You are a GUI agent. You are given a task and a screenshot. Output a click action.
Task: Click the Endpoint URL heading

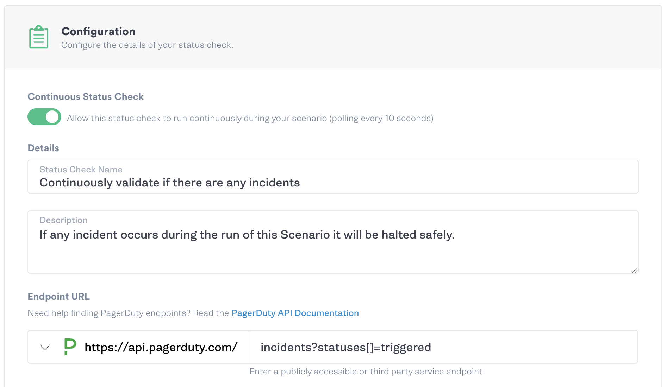(58, 297)
